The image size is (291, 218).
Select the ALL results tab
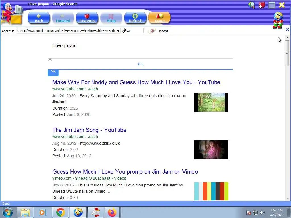(140, 64)
